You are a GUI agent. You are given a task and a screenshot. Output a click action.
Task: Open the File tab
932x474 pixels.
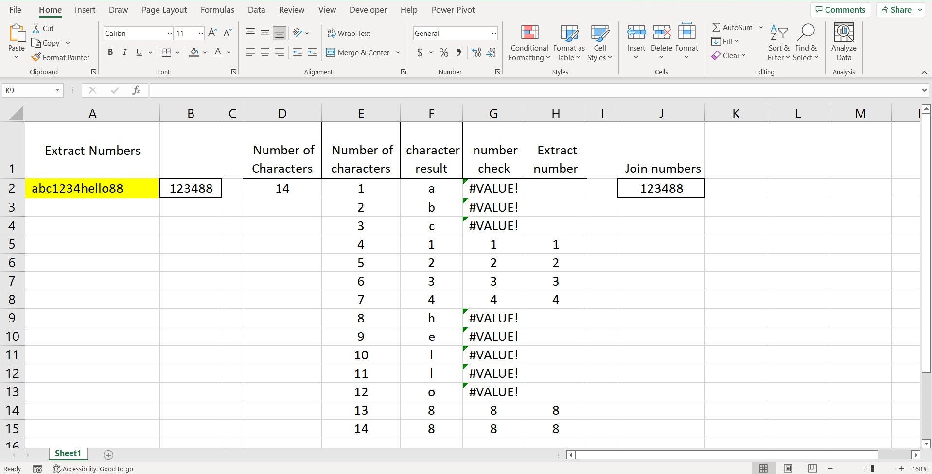pos(15,10)
